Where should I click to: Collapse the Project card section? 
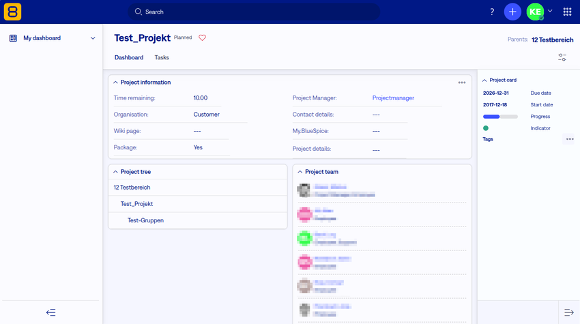click(484, 80)
